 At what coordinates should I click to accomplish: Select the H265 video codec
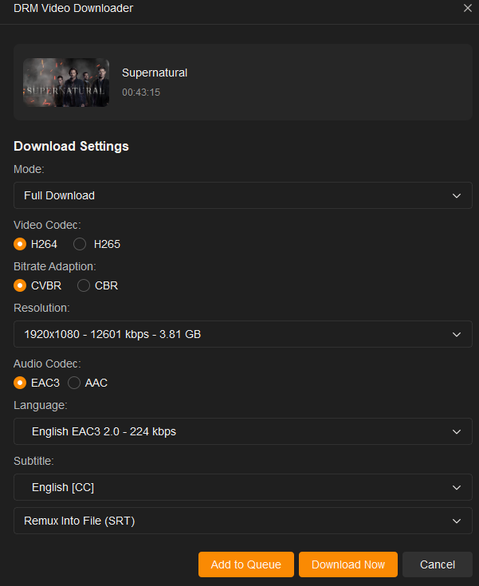click(x=80, y=244)
